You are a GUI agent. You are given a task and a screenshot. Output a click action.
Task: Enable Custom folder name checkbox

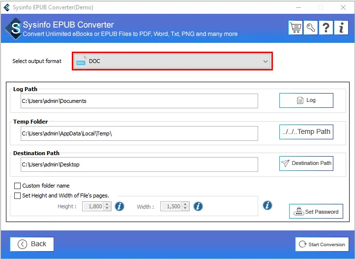17,186
